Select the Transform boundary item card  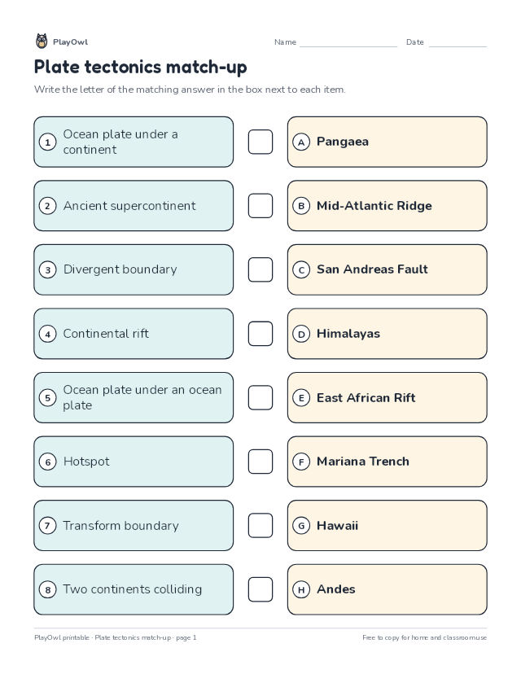tap(134, 525)
